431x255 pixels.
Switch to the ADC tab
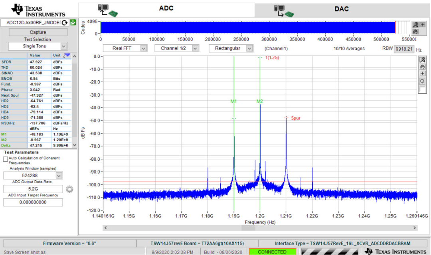166,9
